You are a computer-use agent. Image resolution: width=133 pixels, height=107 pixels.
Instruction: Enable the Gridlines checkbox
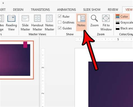(59, 22)
